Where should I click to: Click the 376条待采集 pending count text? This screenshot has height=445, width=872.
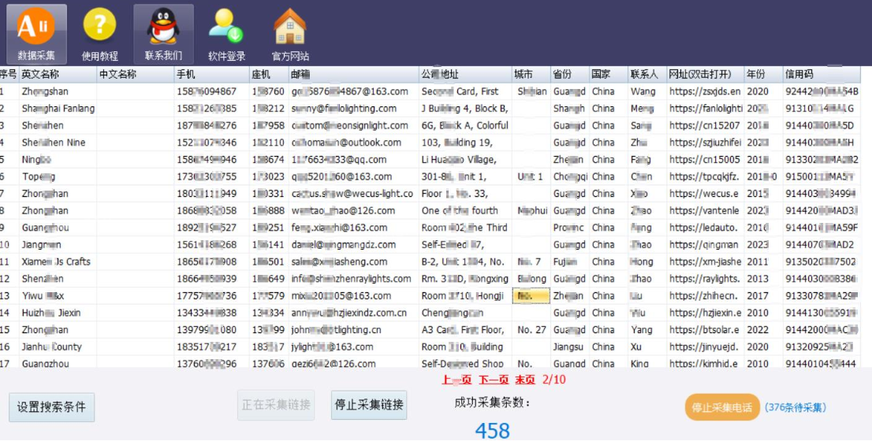[x=796, y=408]
